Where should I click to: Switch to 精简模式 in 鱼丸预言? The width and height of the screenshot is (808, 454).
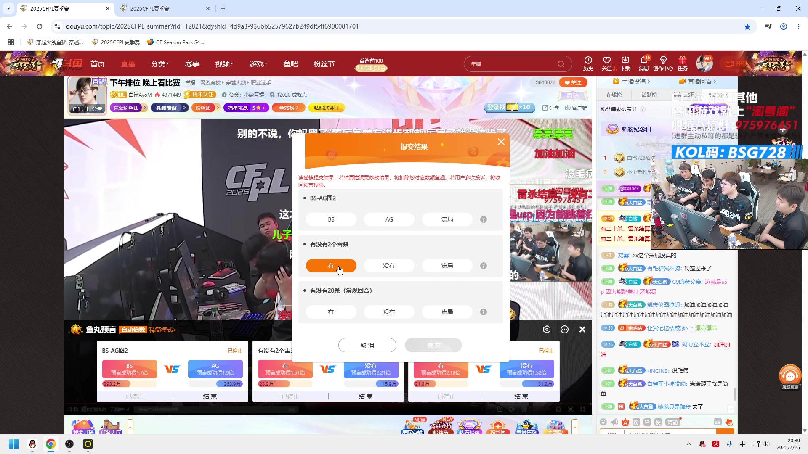coord(162,330)
